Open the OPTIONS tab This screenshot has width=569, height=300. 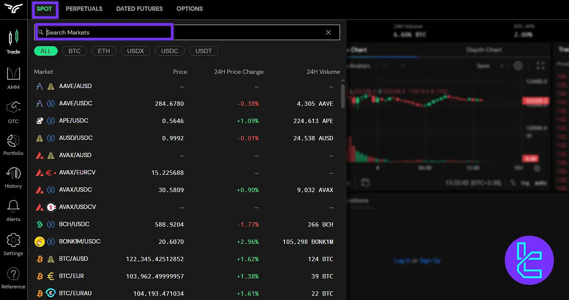[x=190, y=9]
